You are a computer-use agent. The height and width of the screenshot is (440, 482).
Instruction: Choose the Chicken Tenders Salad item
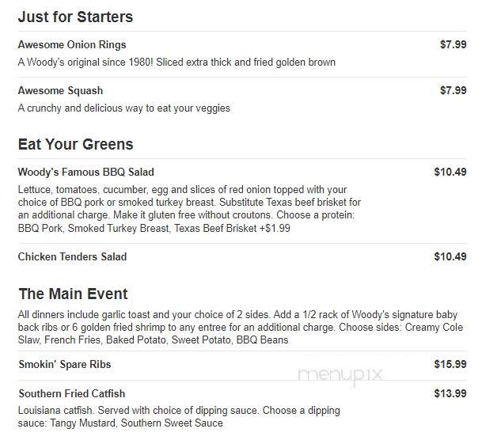[72, 256]
